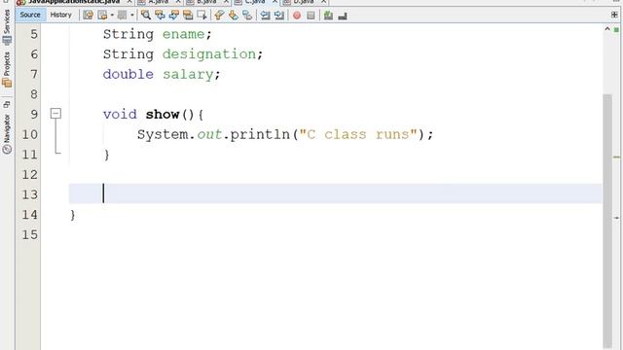Switch to the B.java editor tab

206,2
